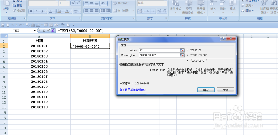Screen dimensions: 278x135
Task: Click the decrease font size icon
Action: (x=78, y=3)
